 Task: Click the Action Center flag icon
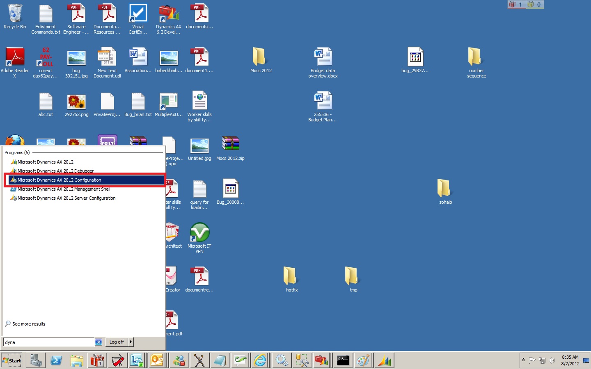(532, 360)
